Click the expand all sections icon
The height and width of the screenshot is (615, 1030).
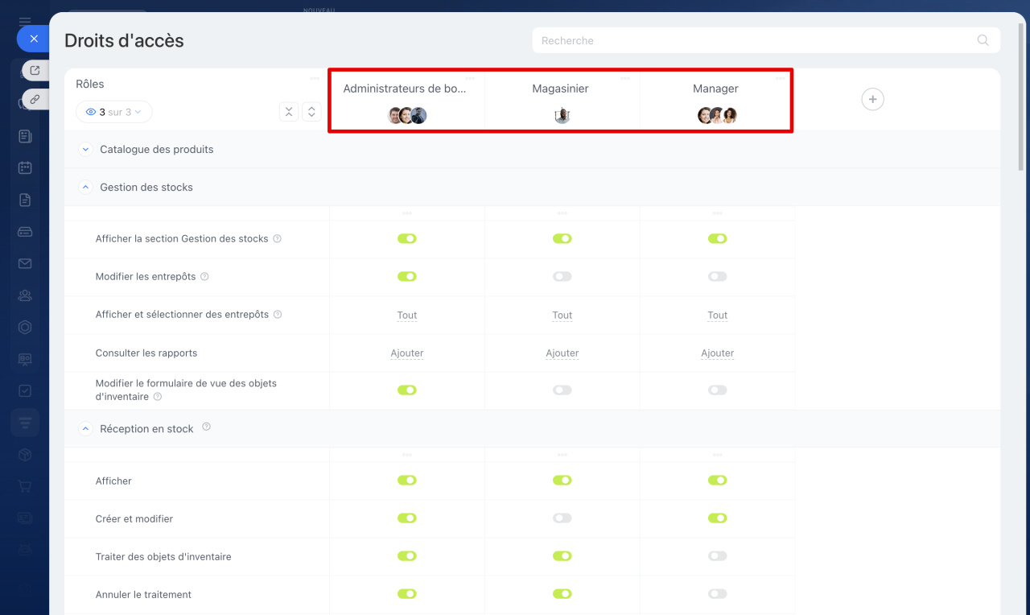coord(311,112)
